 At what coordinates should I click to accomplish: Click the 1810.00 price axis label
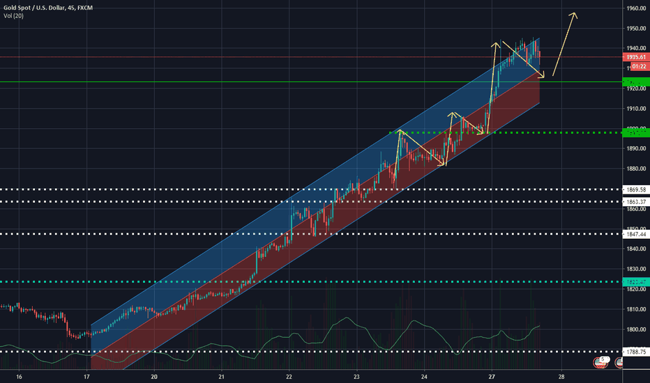pos(636,309)
